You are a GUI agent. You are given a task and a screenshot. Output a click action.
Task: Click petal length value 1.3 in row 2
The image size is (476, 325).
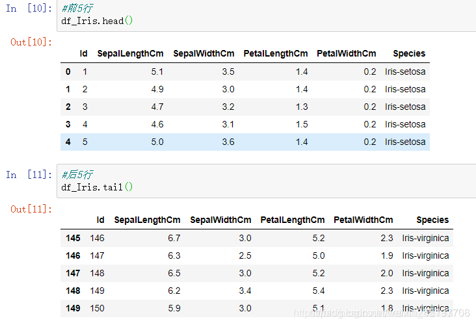(x=302, y=107)
